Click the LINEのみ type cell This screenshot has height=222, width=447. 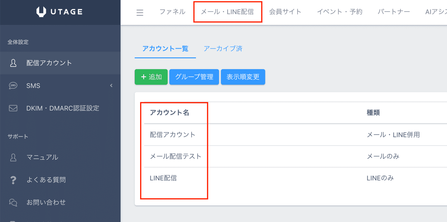[x=380, y=178]
